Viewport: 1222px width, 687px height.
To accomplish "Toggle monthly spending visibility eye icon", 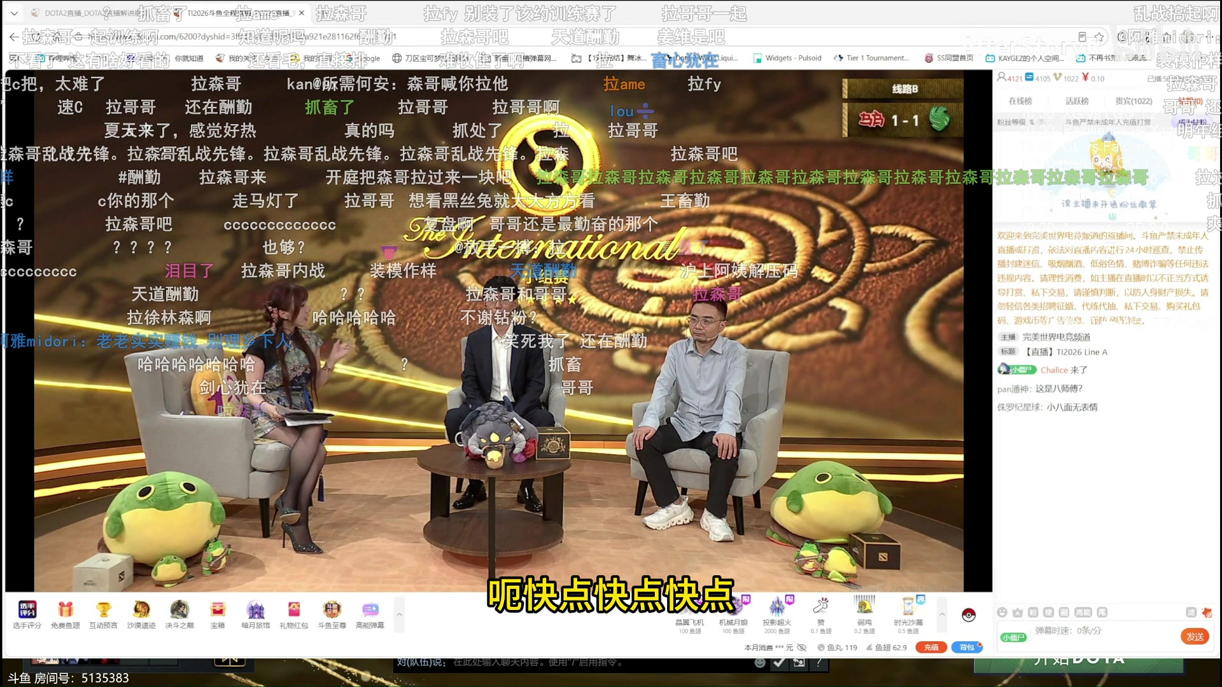I will pos(802,648).
